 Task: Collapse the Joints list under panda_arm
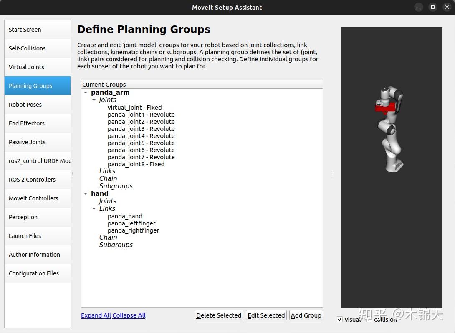tap(94, 100)
